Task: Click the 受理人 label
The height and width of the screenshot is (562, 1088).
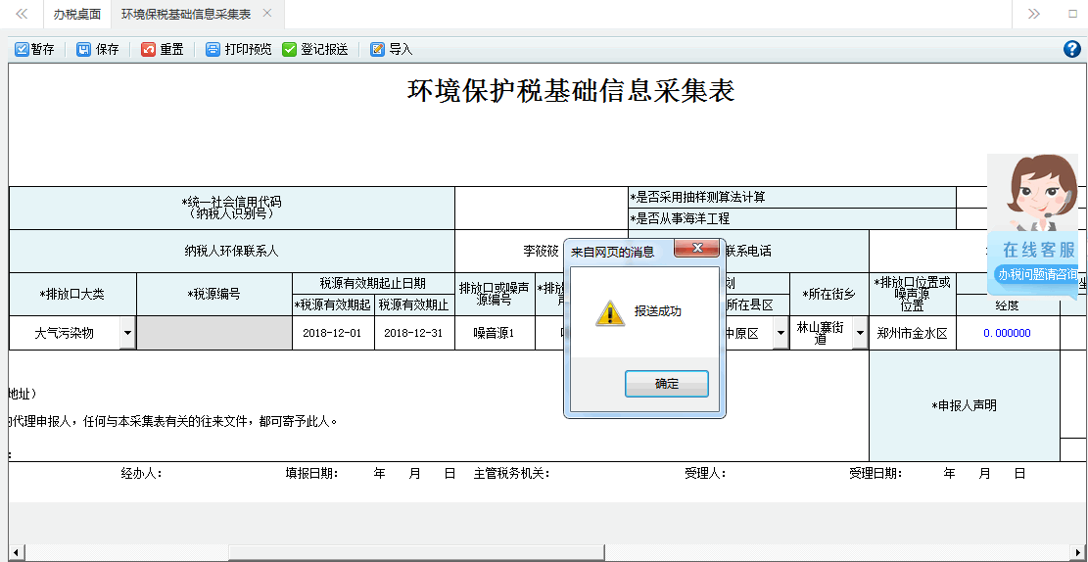Action: 705,474
